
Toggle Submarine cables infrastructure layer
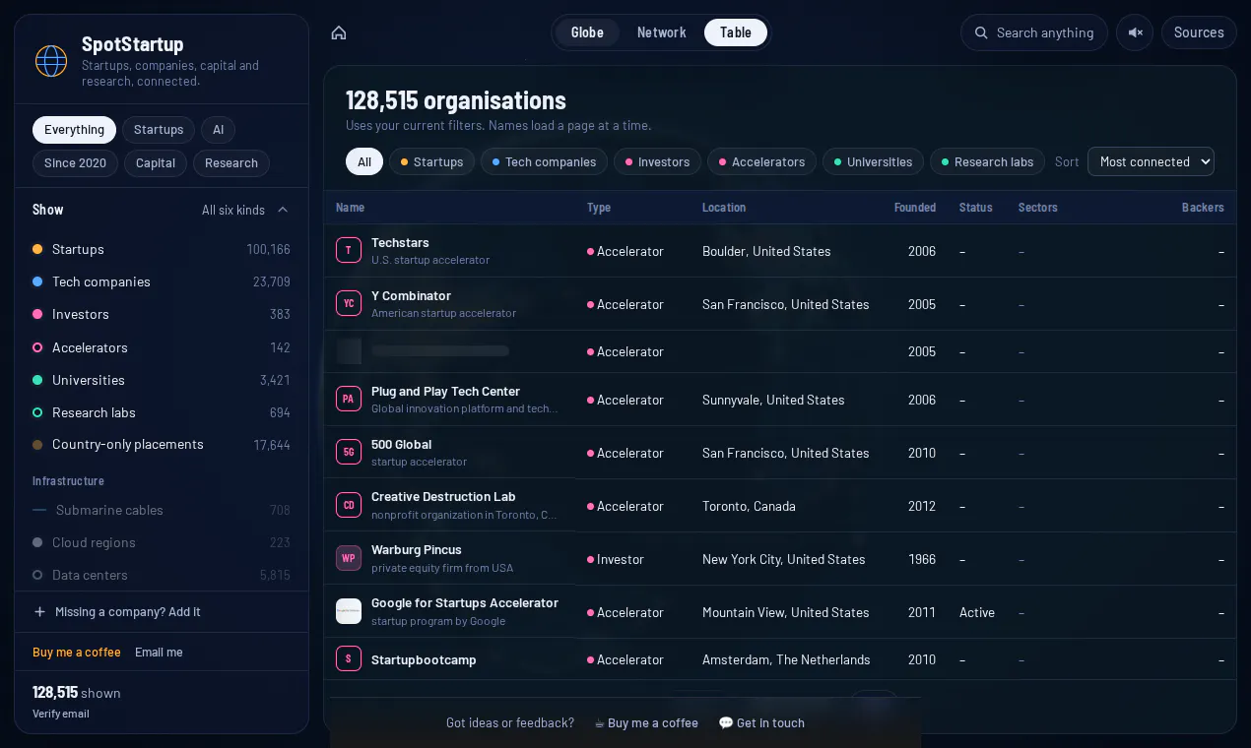click(x=162, y=510)
